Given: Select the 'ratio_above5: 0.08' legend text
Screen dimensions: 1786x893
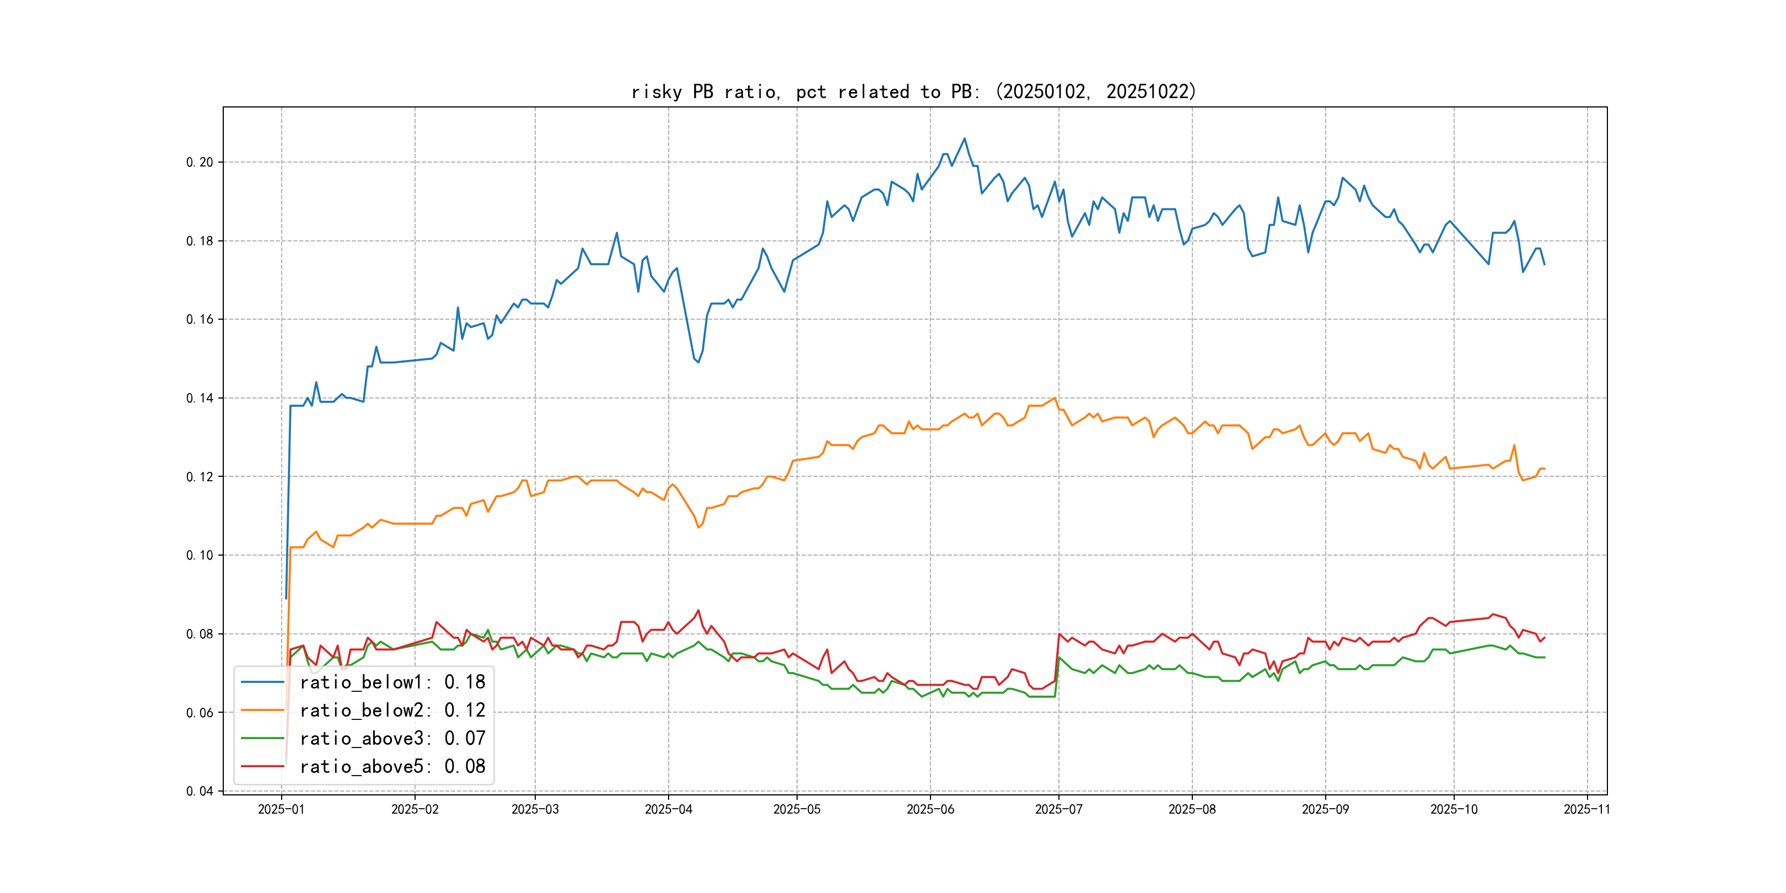Looking at the screenshot, I should click(x=392, y=766).
